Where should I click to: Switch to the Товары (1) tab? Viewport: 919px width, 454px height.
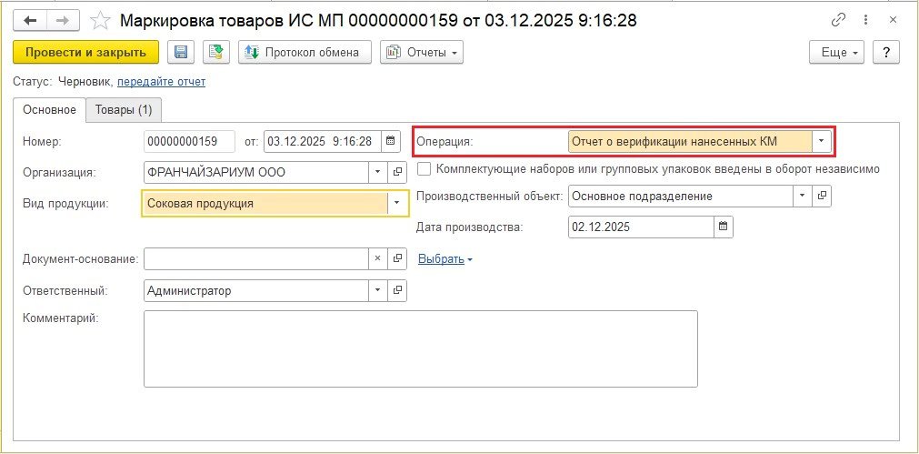[x=124, y=110]
